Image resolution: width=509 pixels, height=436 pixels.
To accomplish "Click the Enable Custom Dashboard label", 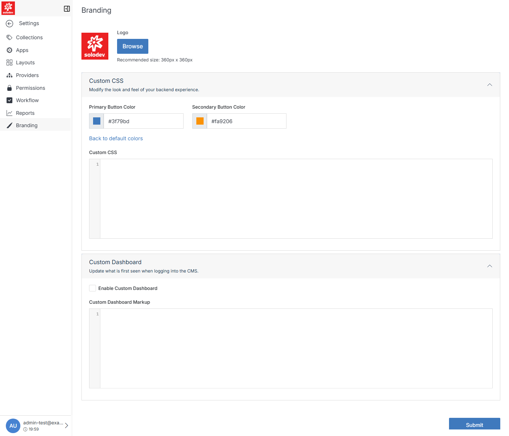I will (x=128, y=288).
